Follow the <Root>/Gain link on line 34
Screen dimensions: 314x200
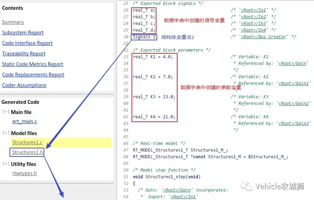[x=292, y=64]
